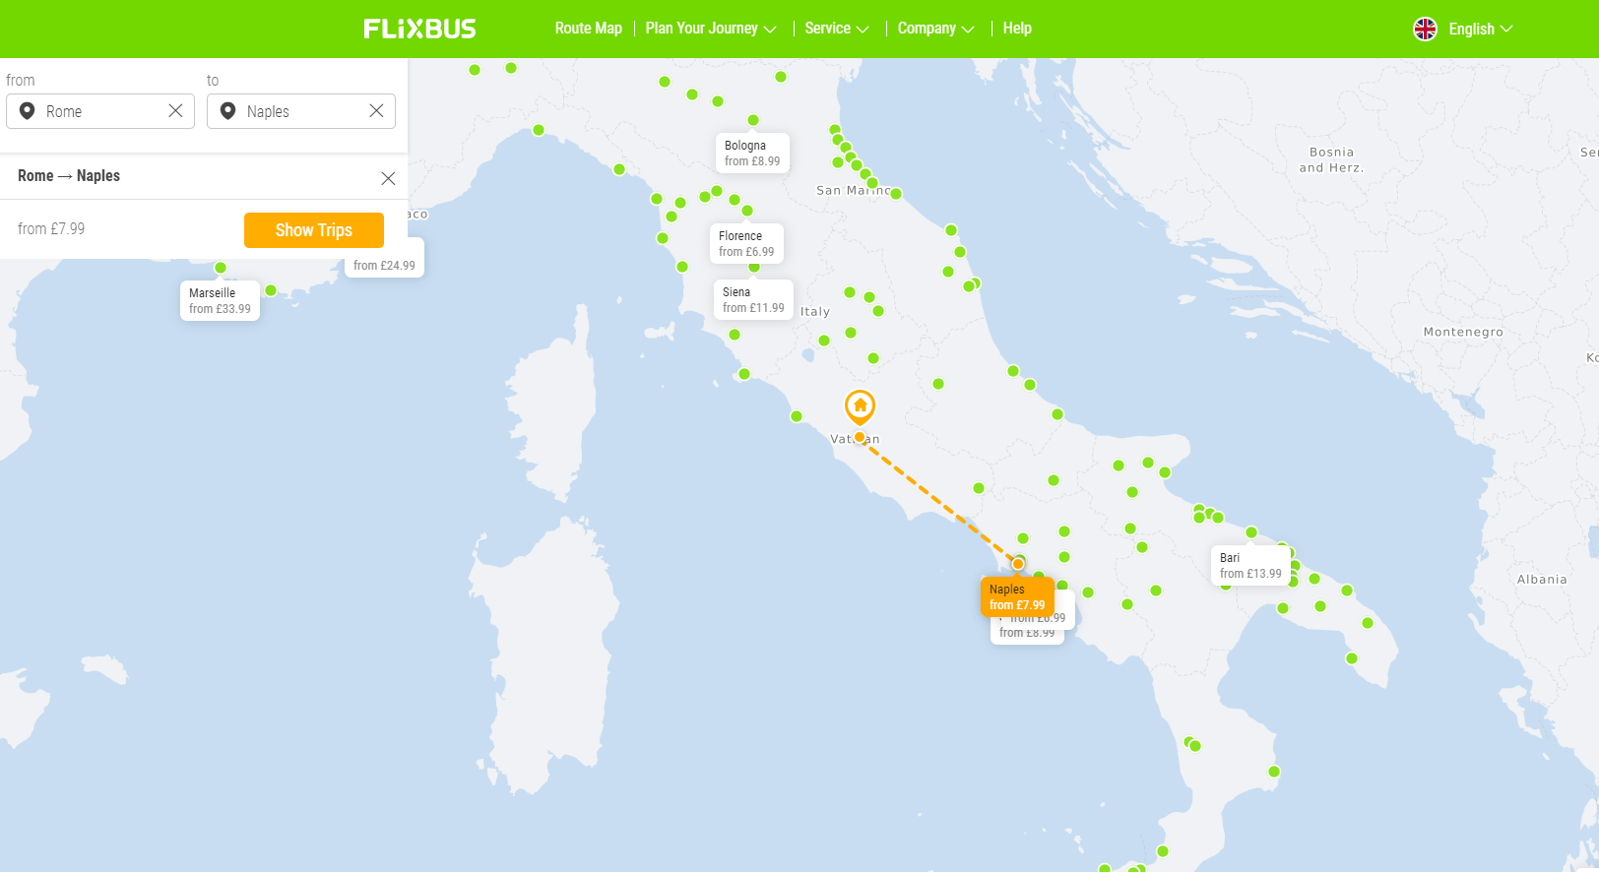The width and height of the screenshot is (1599, 872).
Task: Clear the Naples destination field
Action: click(376, 110)
